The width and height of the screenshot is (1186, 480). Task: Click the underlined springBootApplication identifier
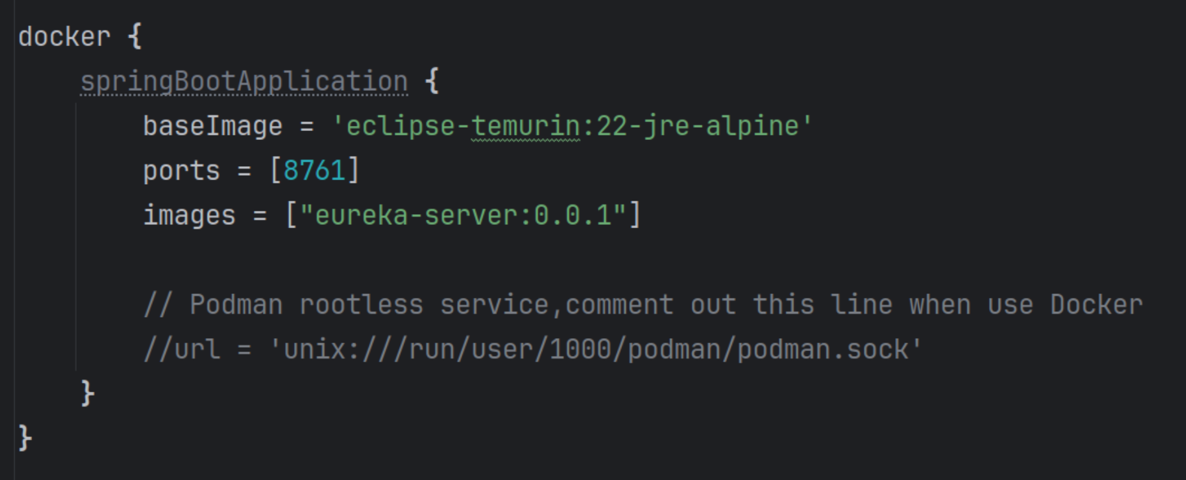pos(244,82)
